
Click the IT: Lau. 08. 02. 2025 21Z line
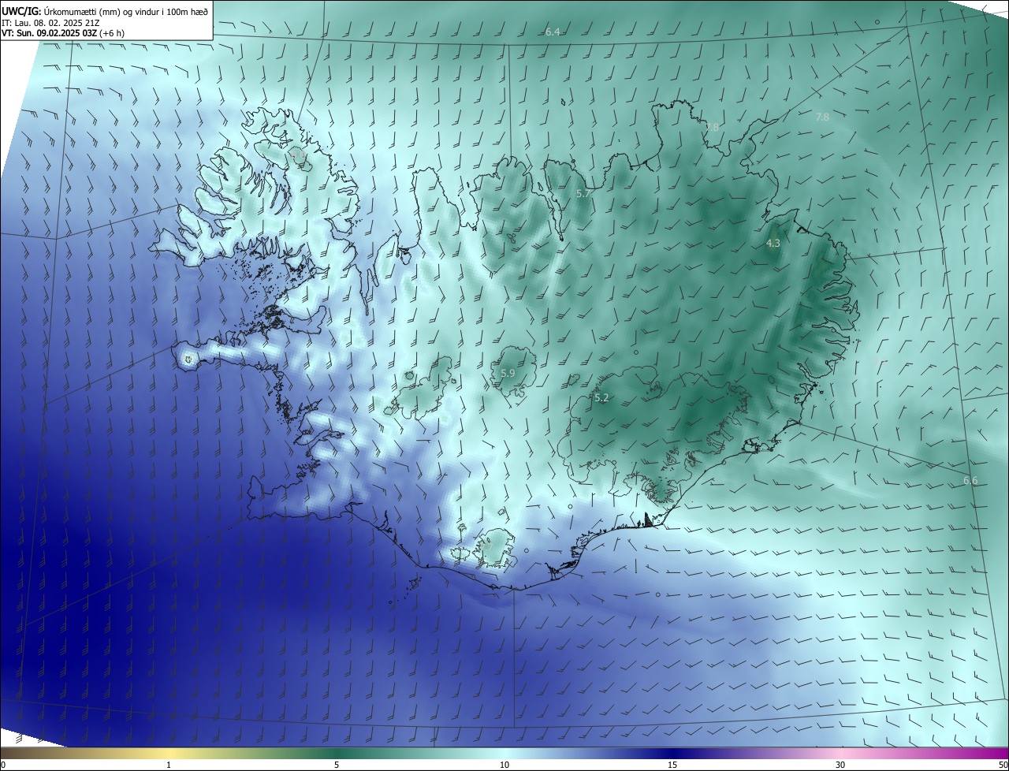pos(50,22)
